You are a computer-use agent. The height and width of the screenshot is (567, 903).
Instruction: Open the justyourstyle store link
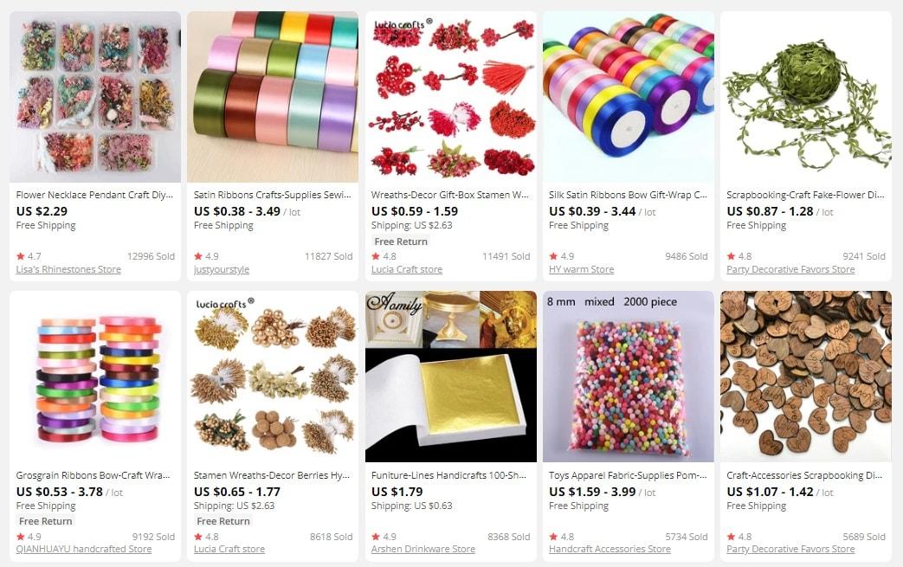tap(221, 269)
